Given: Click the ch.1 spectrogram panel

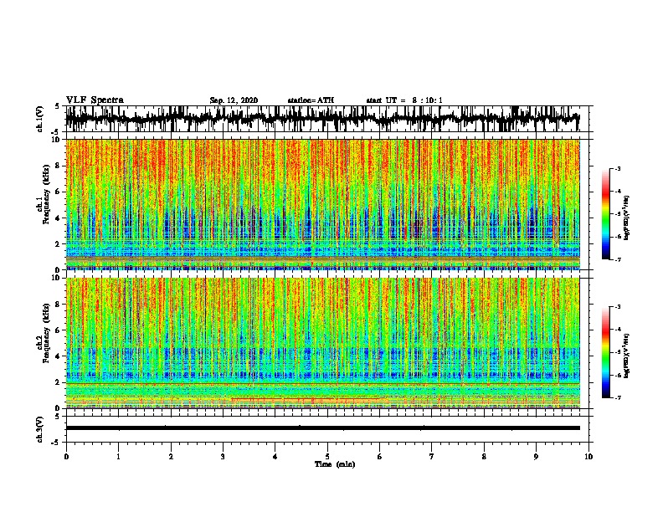Looking at the screenshot, I should pos(323,204).
